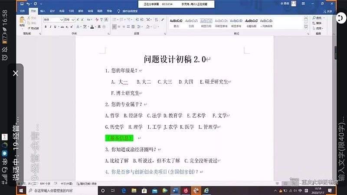Toggle italic text formatting

click(x=50, y=27)
